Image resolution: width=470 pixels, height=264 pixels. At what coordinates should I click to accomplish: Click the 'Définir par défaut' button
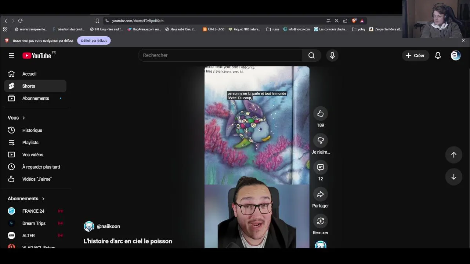(94, 41)
